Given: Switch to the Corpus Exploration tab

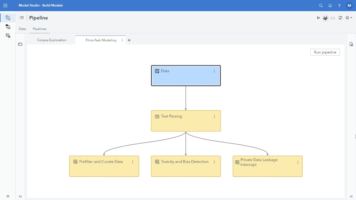Looking at the screenshot, I should [x=51, y=40].
